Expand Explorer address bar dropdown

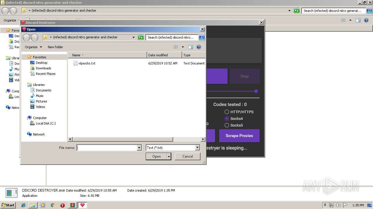(x=289, y=11)
